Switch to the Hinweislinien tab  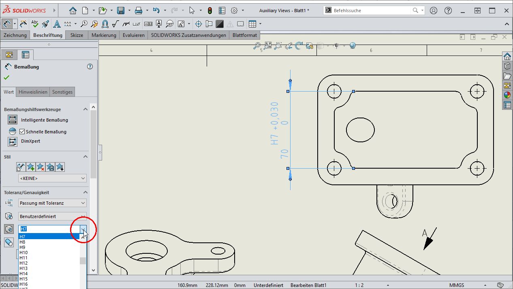[33, 92]
